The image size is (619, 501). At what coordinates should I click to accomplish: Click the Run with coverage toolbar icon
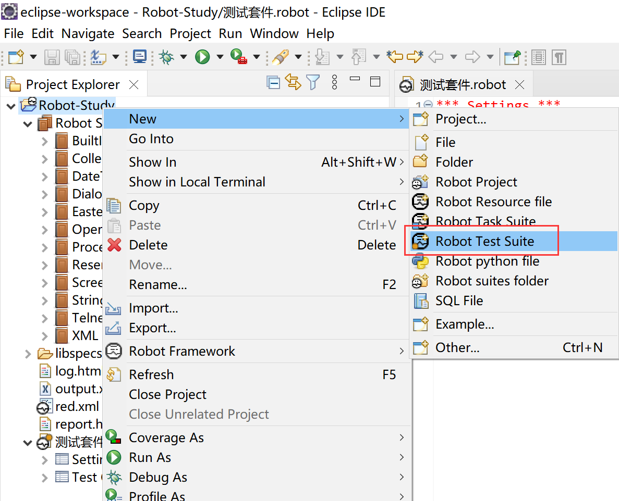(238, 57)
